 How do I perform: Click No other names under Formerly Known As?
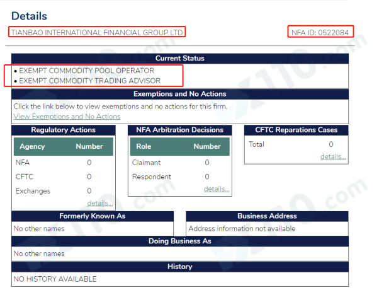click(39, 229)
